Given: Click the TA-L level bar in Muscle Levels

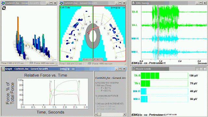Looking at the screenshot, I should 164,84.
